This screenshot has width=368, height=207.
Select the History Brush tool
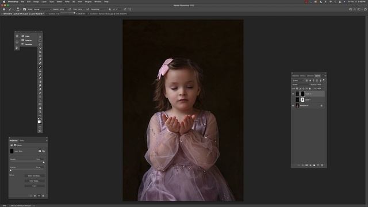point(40,74)
